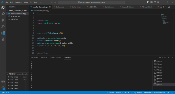Toggle primary side bar layout icon
175x94 pixels.
point(148,2)
